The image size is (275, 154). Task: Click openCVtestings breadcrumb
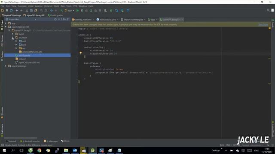[12, 15]
